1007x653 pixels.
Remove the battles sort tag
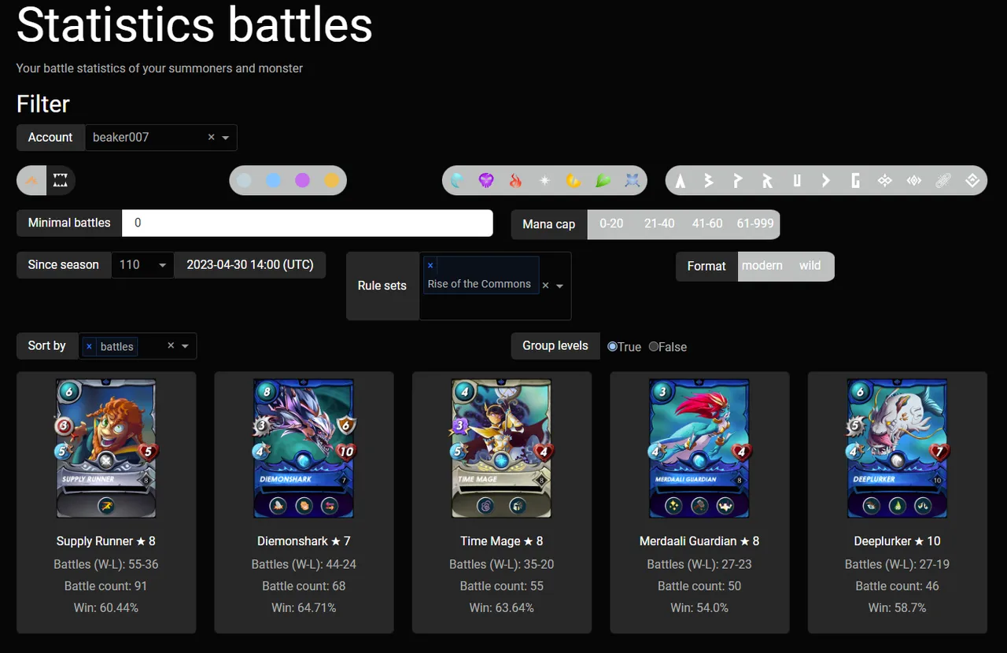89,346
